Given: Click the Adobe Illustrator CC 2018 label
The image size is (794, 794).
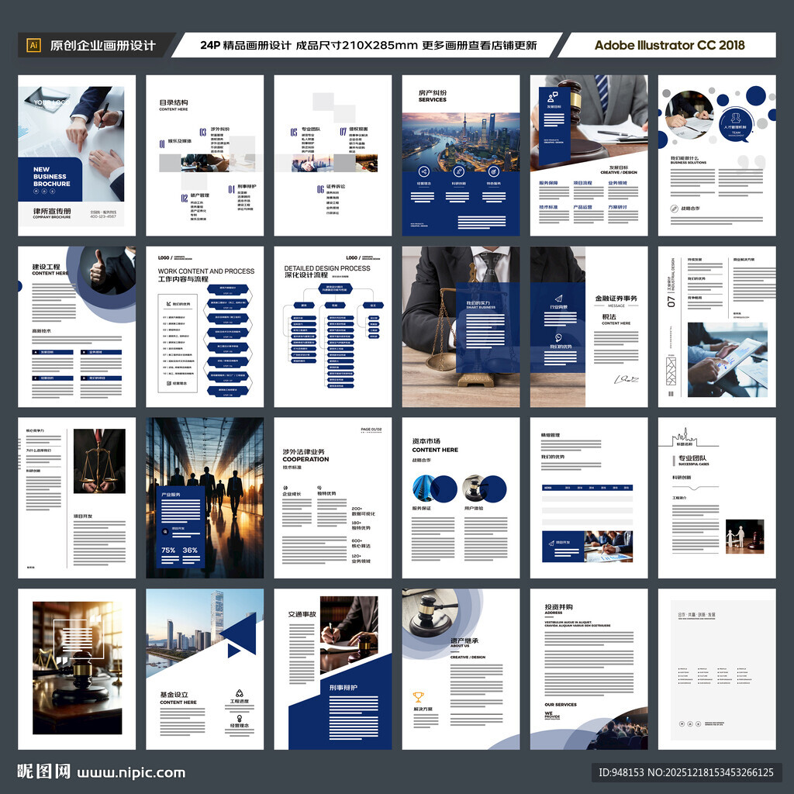Looking at the screenshot, I should (x=669, y=45).
